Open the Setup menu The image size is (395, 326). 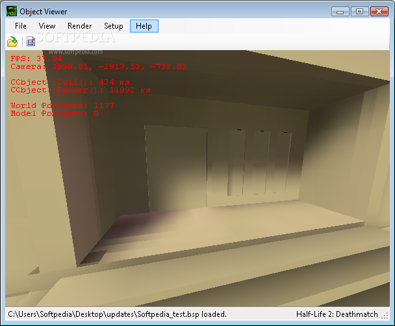114,26
